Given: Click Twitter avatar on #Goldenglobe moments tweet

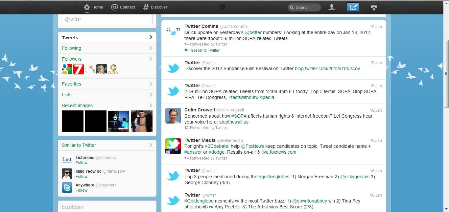Looking at the screenshot, I should (173, 201).
